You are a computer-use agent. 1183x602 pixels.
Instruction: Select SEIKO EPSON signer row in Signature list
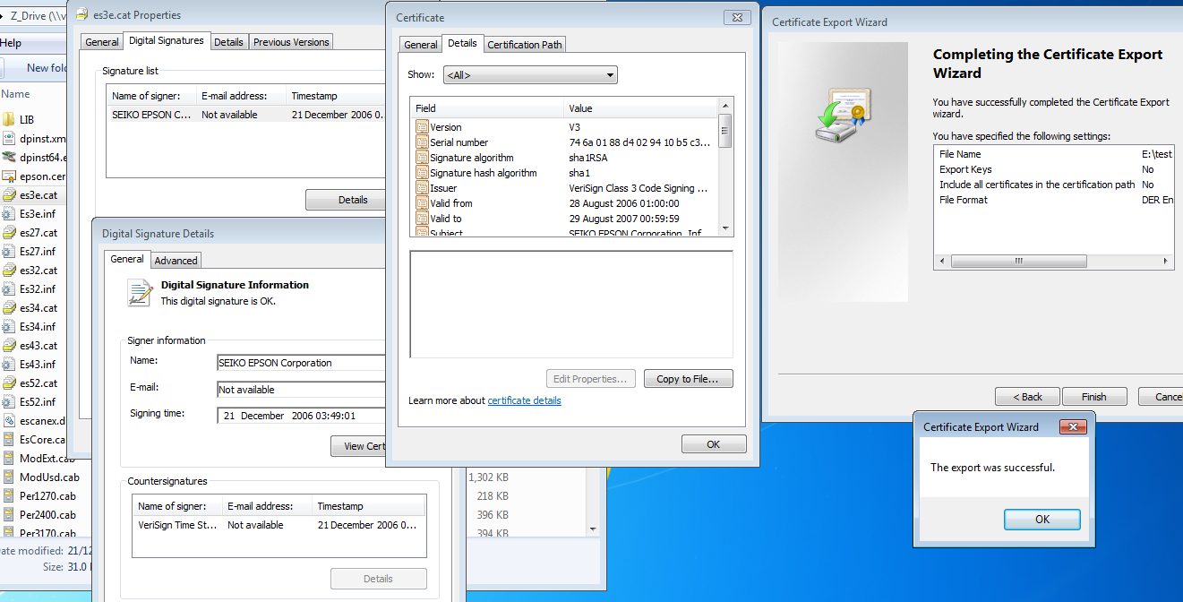point(247,115)
